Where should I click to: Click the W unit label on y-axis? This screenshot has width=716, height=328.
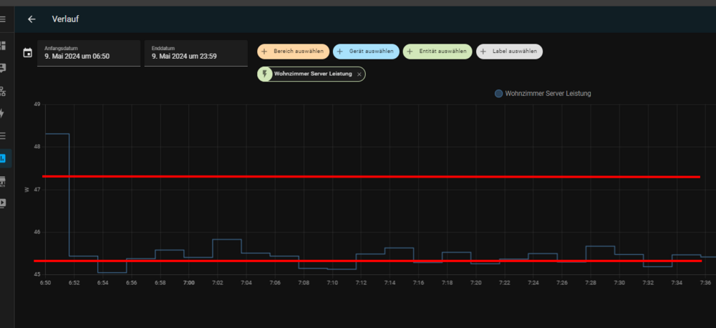[27, 189]
